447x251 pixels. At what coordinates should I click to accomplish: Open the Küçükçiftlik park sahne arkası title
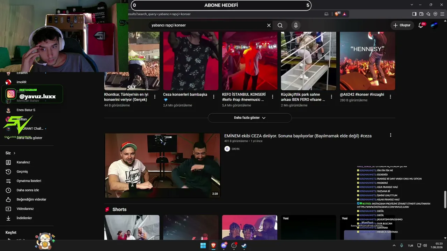click(x=303, y=97)
